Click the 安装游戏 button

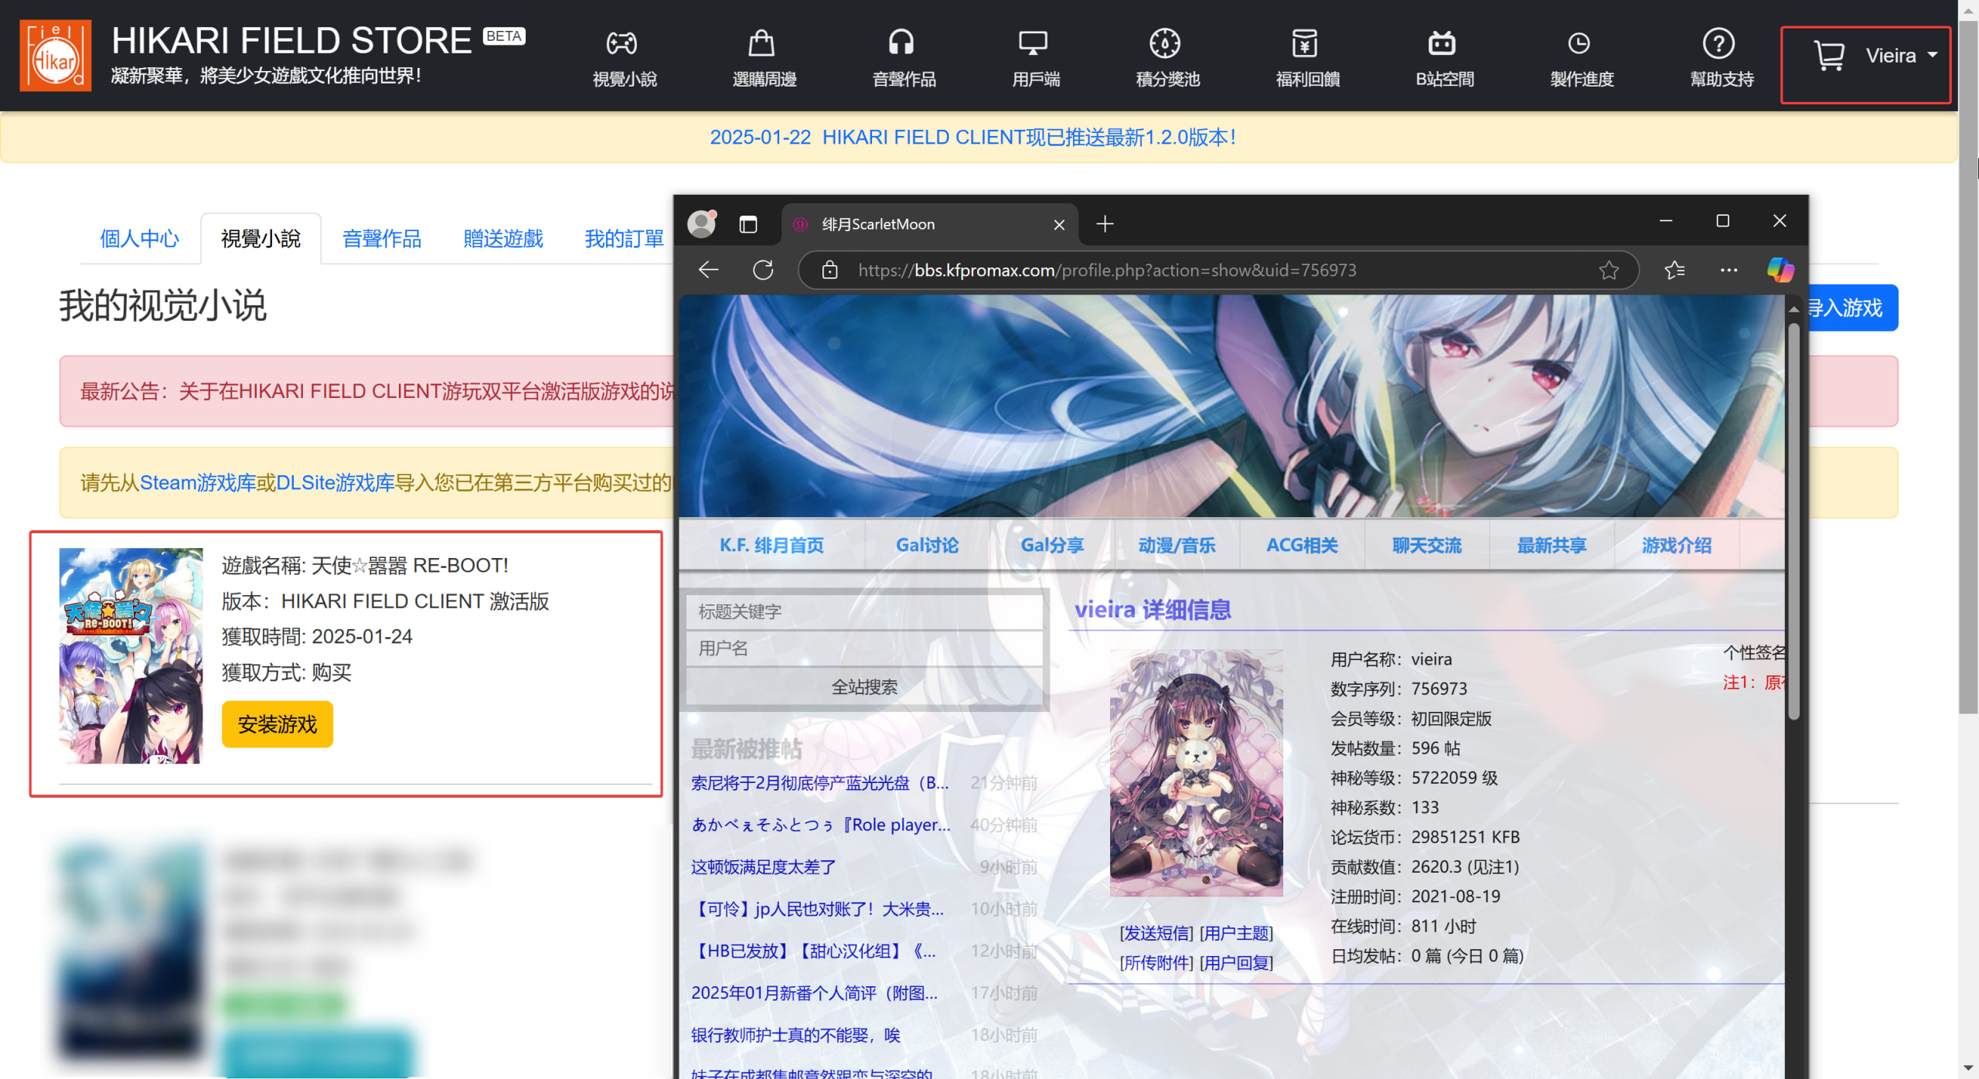coord(277,724)
